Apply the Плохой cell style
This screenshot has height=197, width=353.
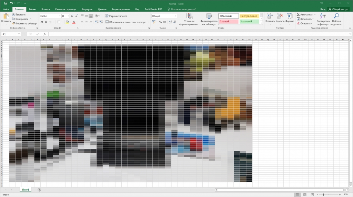[x=228, y=22]
